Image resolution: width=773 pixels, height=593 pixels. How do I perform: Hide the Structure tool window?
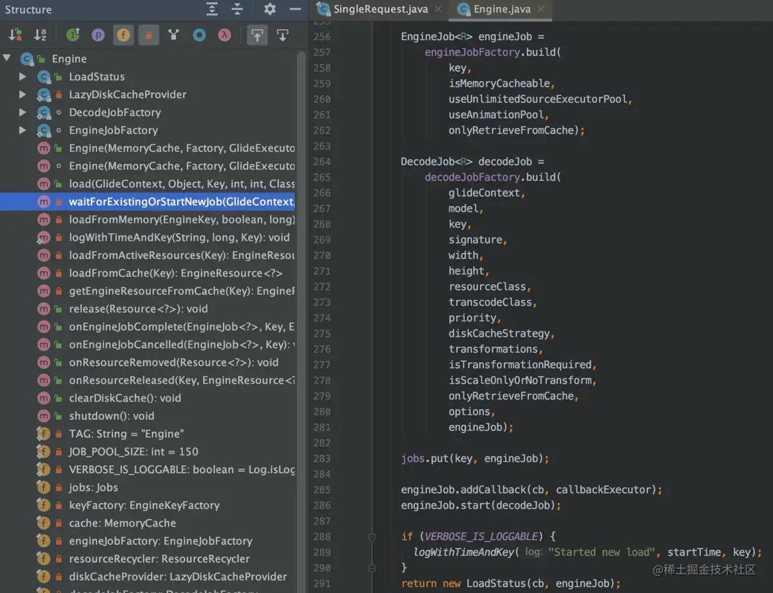[295, 9]
